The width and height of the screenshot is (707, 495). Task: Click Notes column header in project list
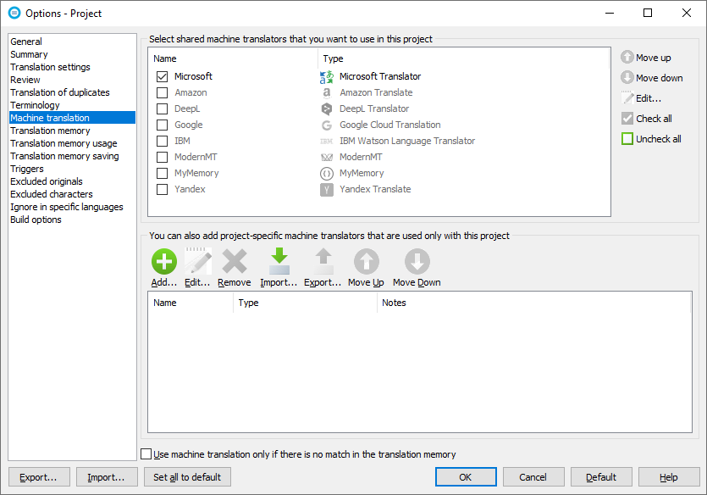534,303
